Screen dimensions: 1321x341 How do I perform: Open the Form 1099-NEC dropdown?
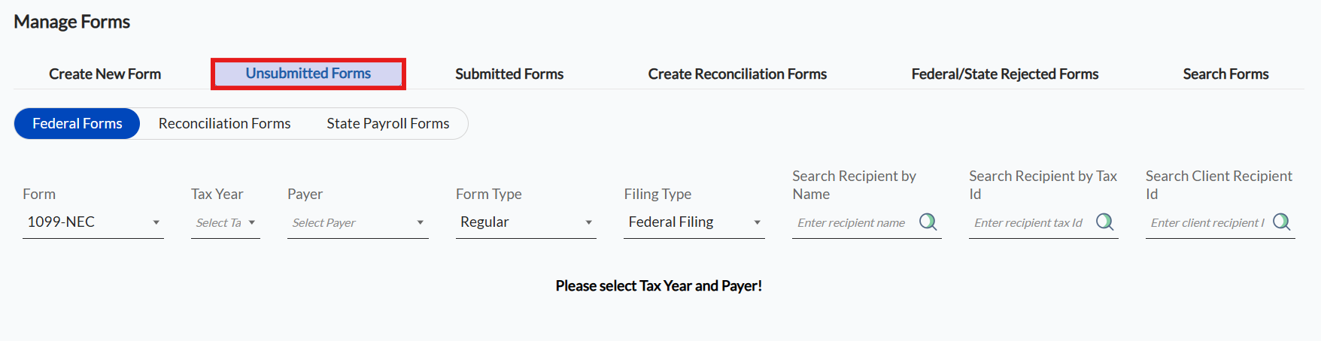click(x=93, y=222)
